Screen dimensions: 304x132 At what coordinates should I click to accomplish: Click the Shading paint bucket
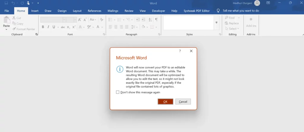(143, 27)
